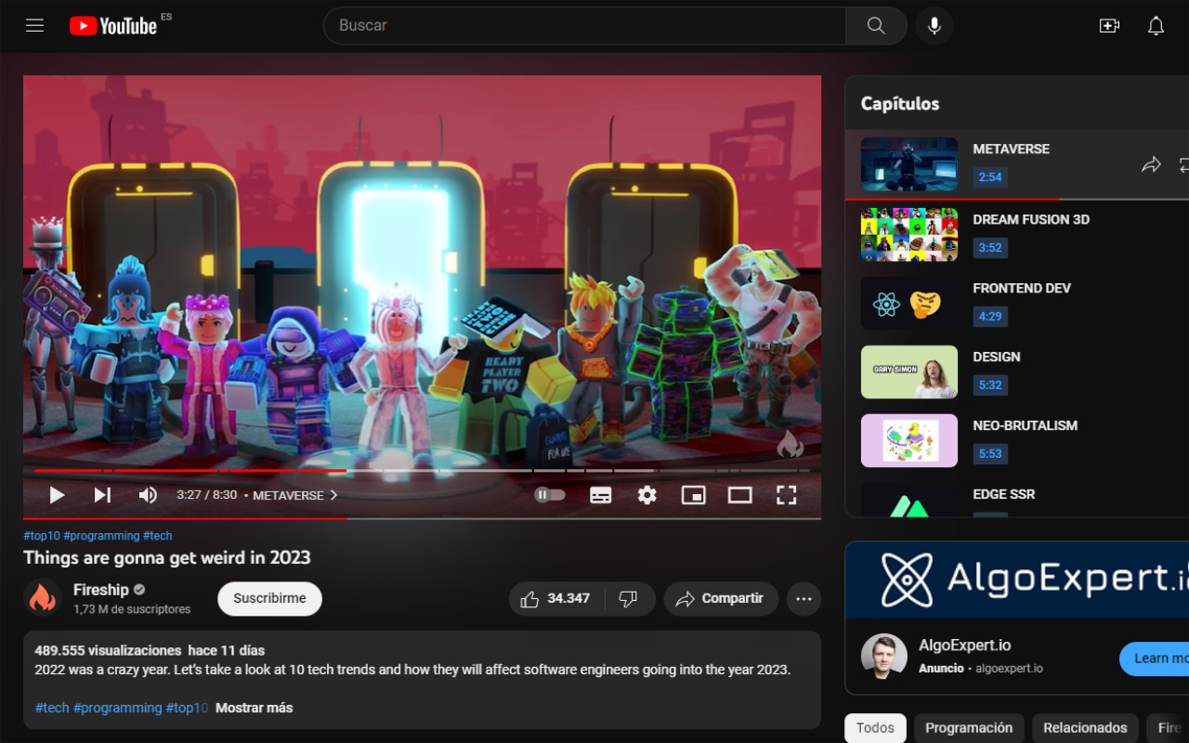This screenshot has width=1189, height=743.
Task: Open NEO-BRUTALISM chapter thumbnail
Action: 909,440
